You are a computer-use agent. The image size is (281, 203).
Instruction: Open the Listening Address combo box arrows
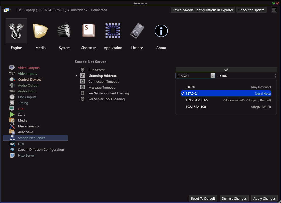[213, 76]
